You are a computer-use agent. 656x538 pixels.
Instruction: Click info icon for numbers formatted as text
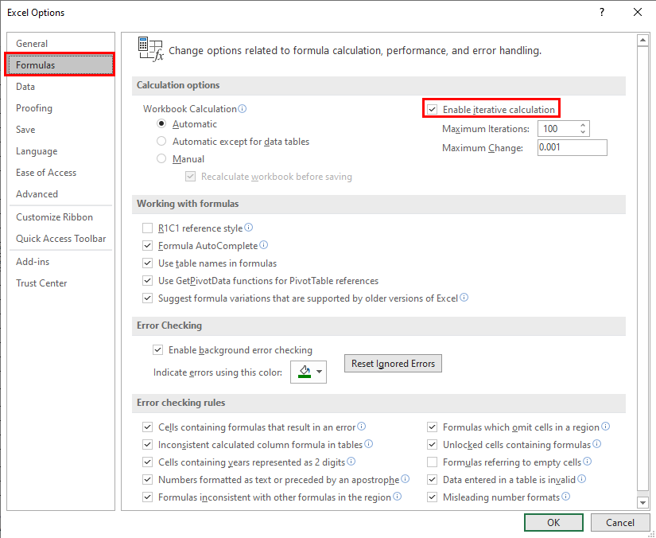[x=405, y=479]
